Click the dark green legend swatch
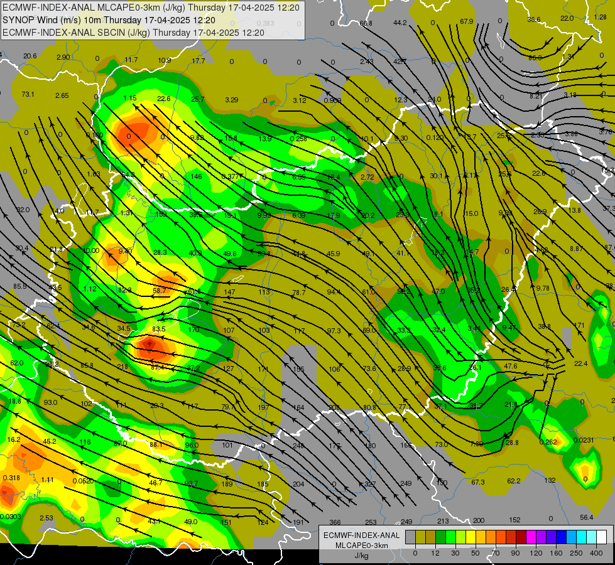The image size is (615, 565). (x=440, y=537)
